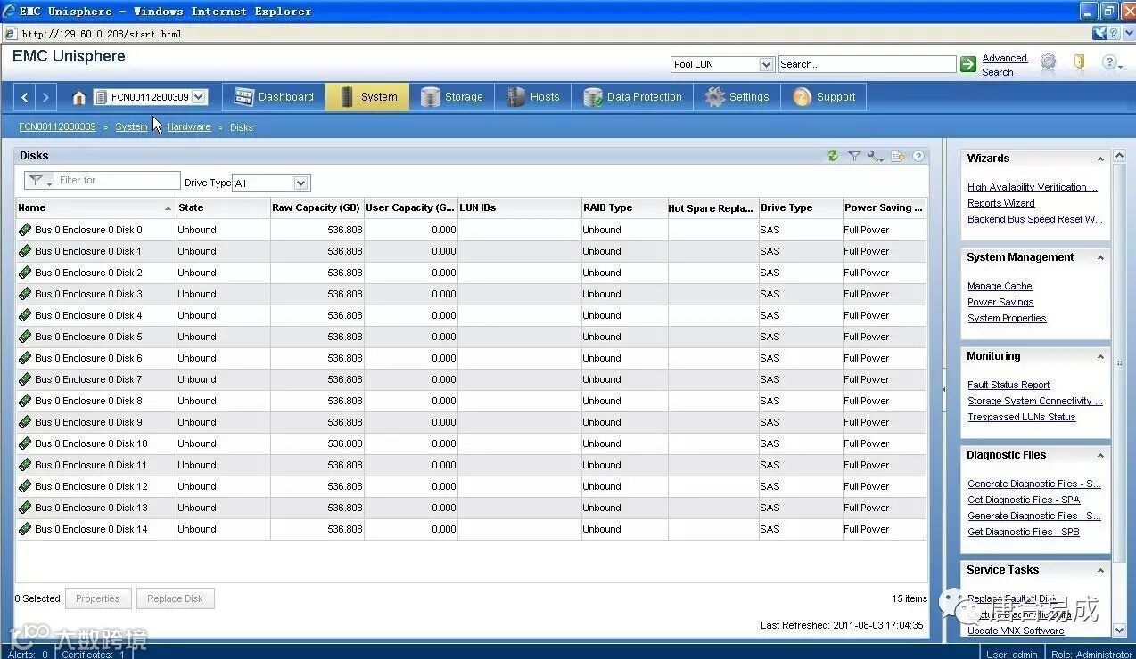Open the gear preferences icon in header
The height and width of the screenshot is (659, 1136).
point(1049,62)
